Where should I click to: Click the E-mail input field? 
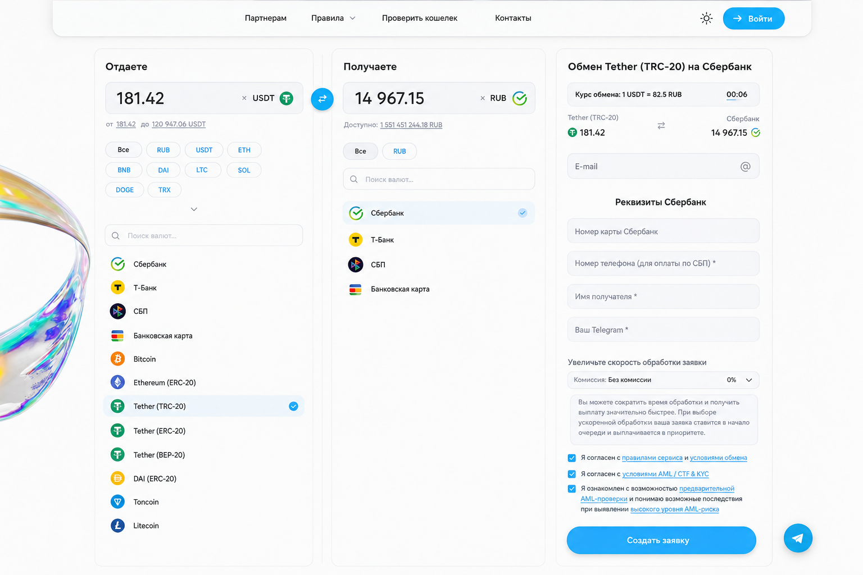tap(663, 166)
